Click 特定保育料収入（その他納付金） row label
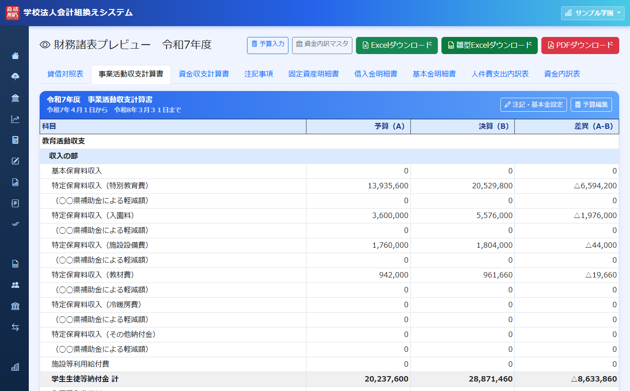The width and height of the screenshot is (630, 391). pos(103,335)
